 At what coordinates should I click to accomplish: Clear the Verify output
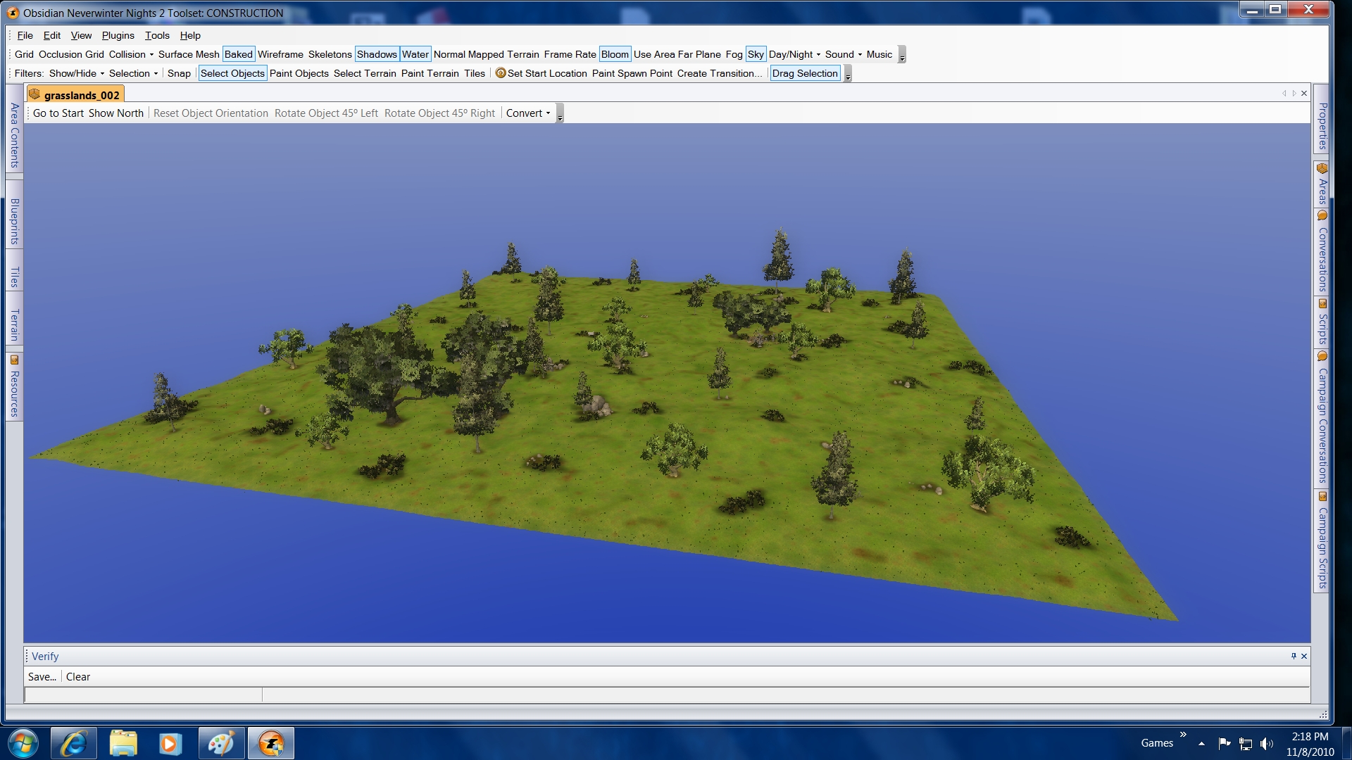coord(78,677)
